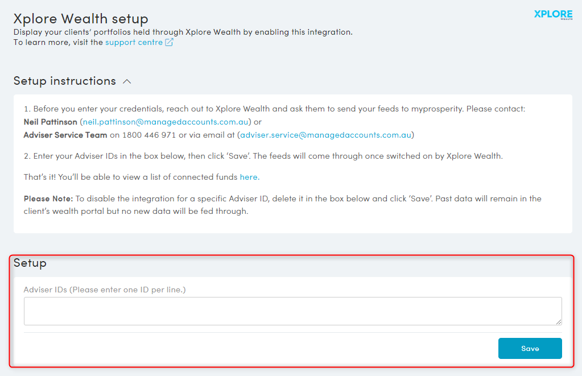Click the 'Please Note:' text
This screenshot has height=376, width=582.
[x=48, y=199]
